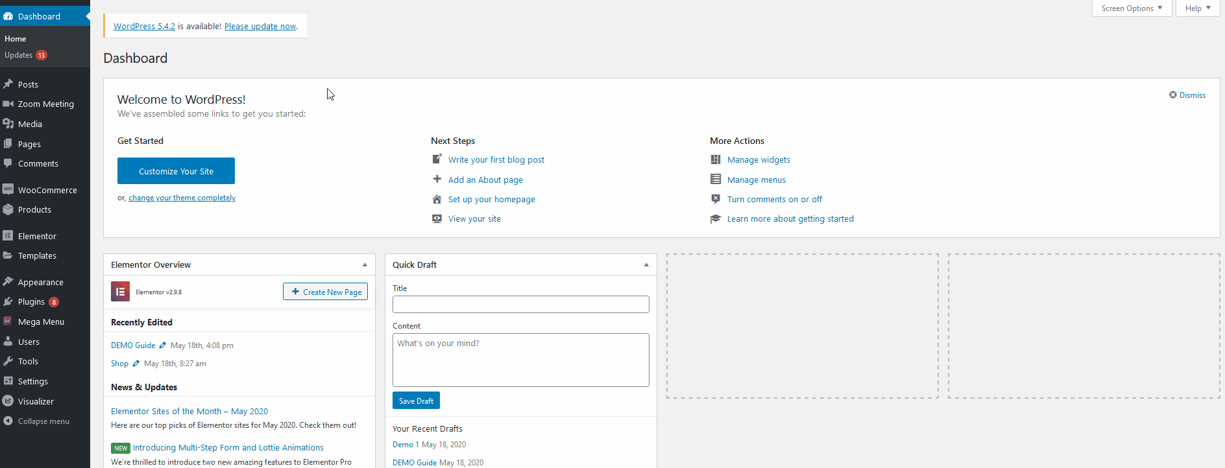Collapse the Quick Draft widget

tap(646, 264)
